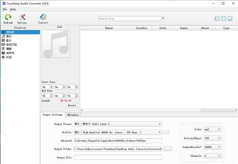Click into the Advanced settings text field

tap(118, 141)
